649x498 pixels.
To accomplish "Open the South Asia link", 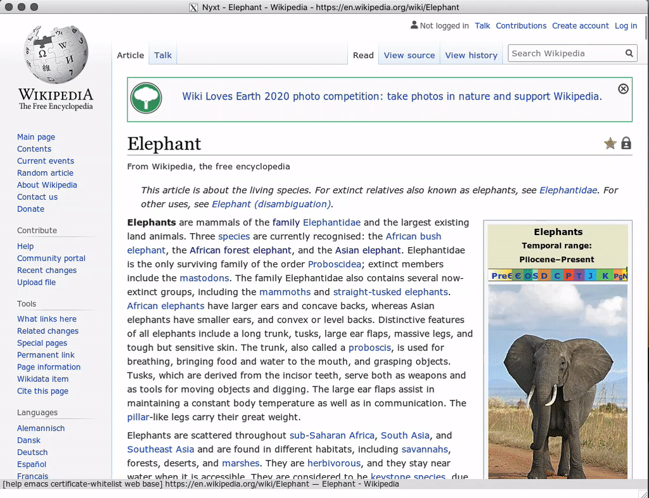I will click(405, 435).
